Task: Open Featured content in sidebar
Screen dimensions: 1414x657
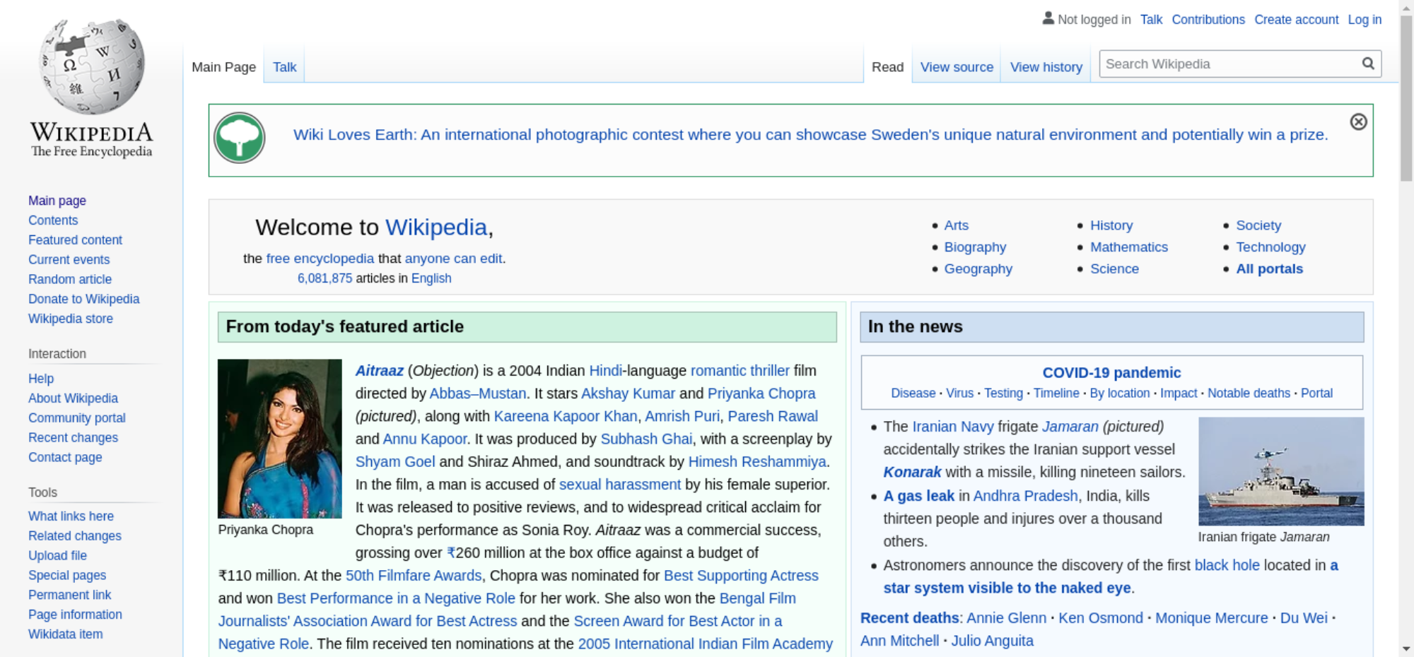Action: 75,240
